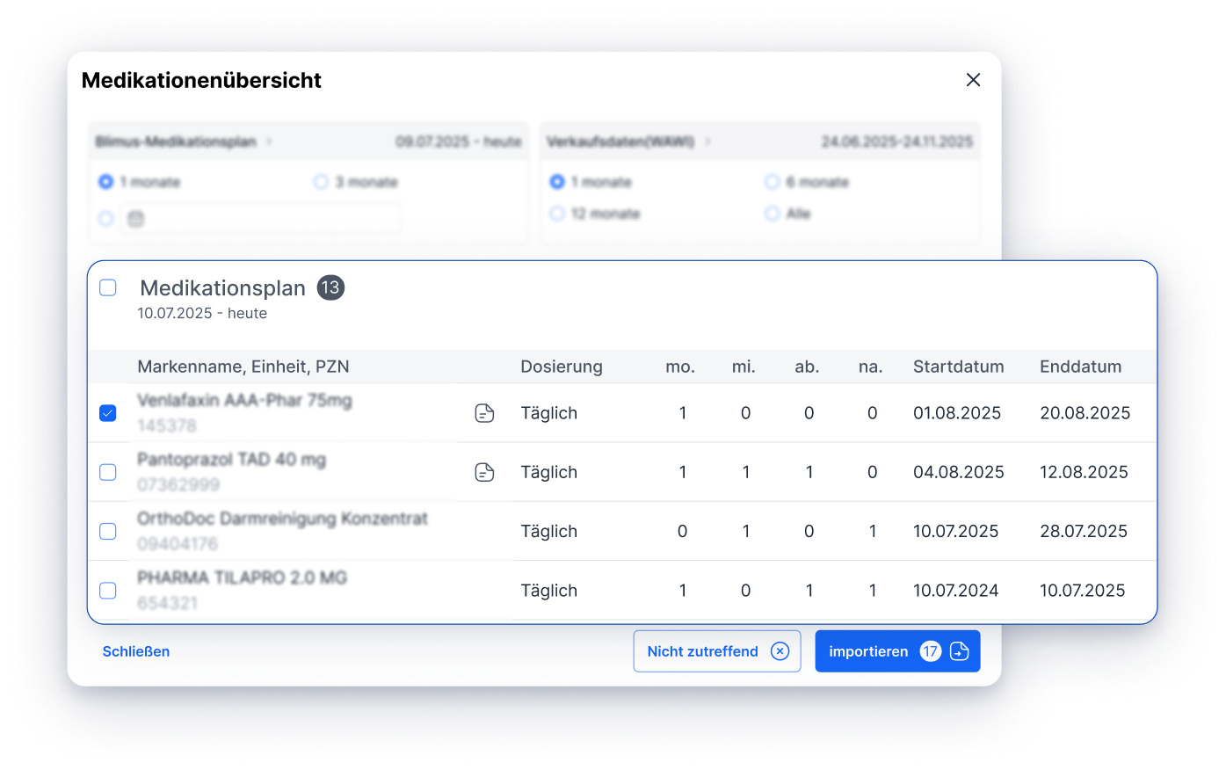Open the note icon for Pantoprazol TAD
Viewport: 1226px width, 770px height.
click(x=484, y=473)
